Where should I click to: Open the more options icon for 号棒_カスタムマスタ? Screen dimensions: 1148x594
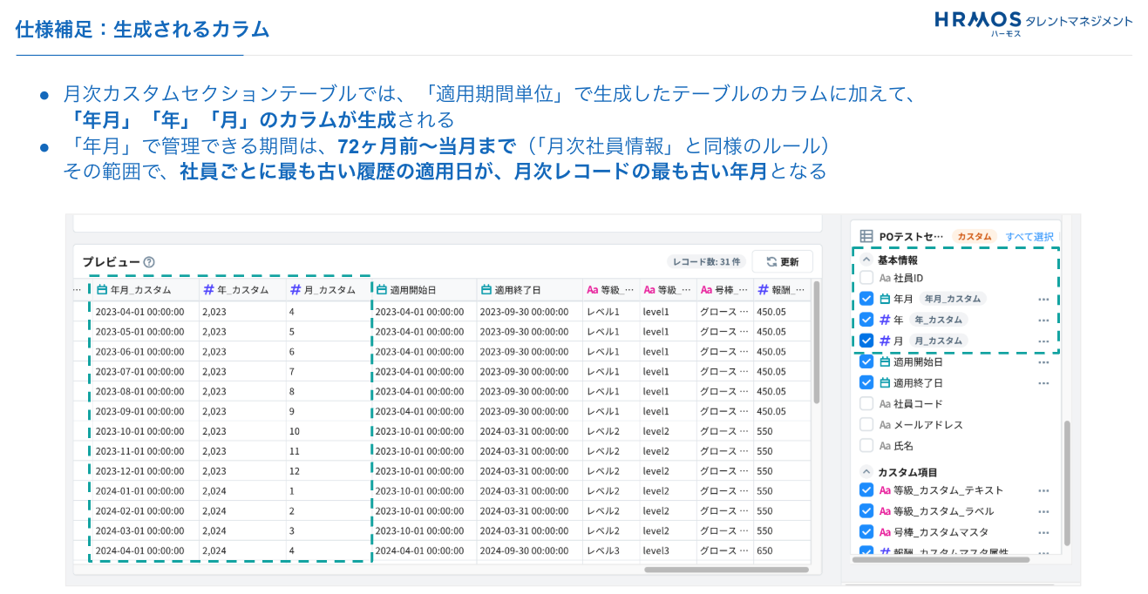[x=1043, y=532]
